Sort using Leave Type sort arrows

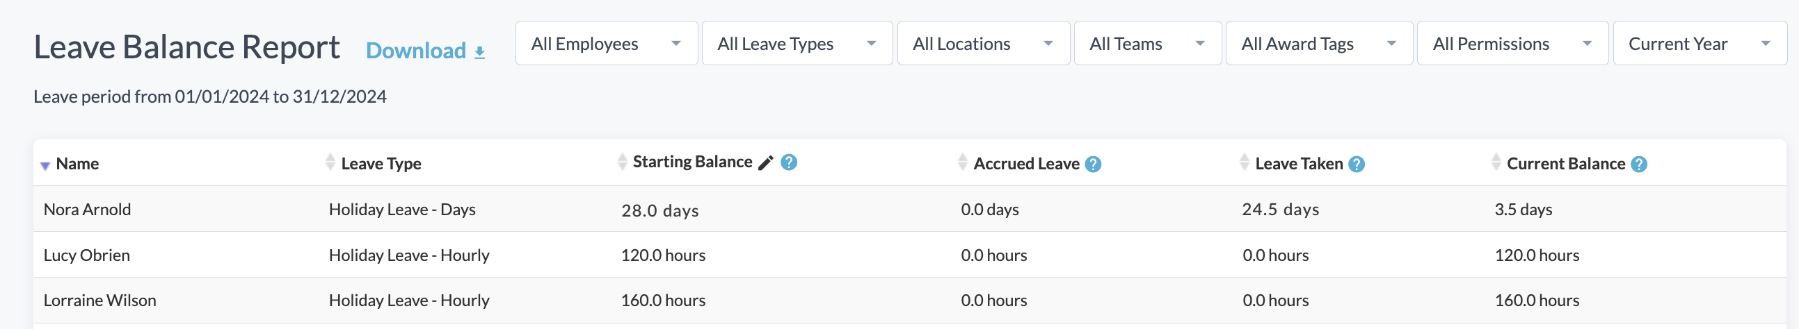[x=330, y=162]
